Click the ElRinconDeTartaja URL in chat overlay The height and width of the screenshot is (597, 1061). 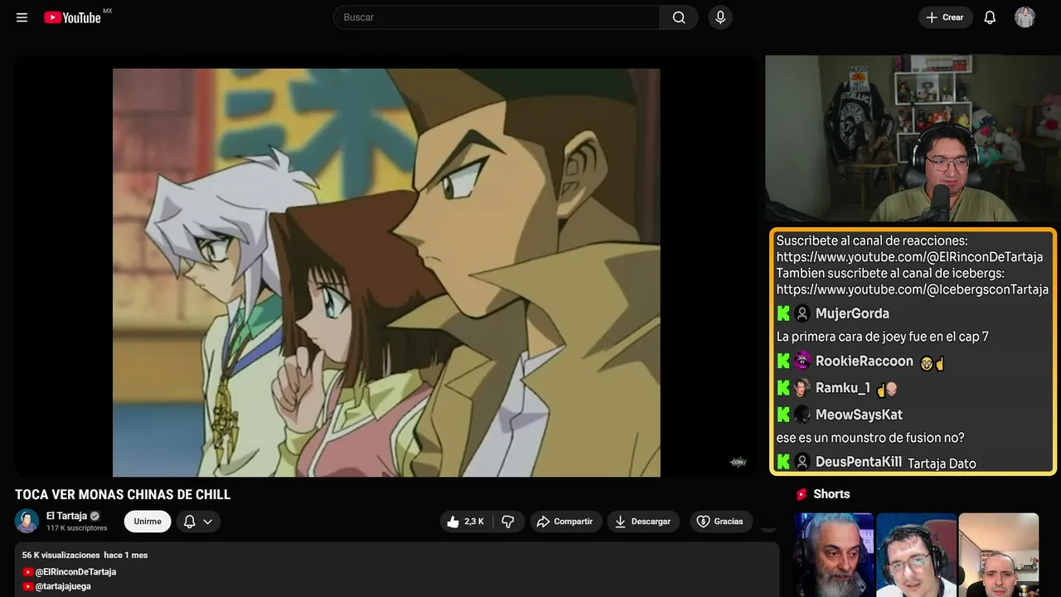(909, 257)
